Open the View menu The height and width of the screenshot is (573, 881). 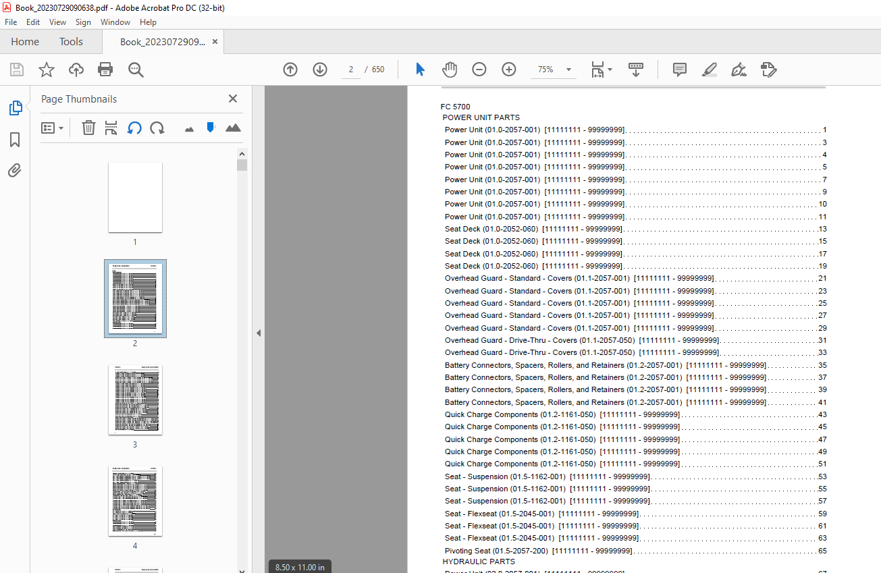(x=57, y=22)
